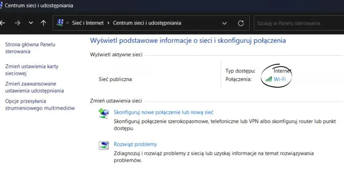
Task: Click the back arrow navigation button
Action: pos(3,23)
